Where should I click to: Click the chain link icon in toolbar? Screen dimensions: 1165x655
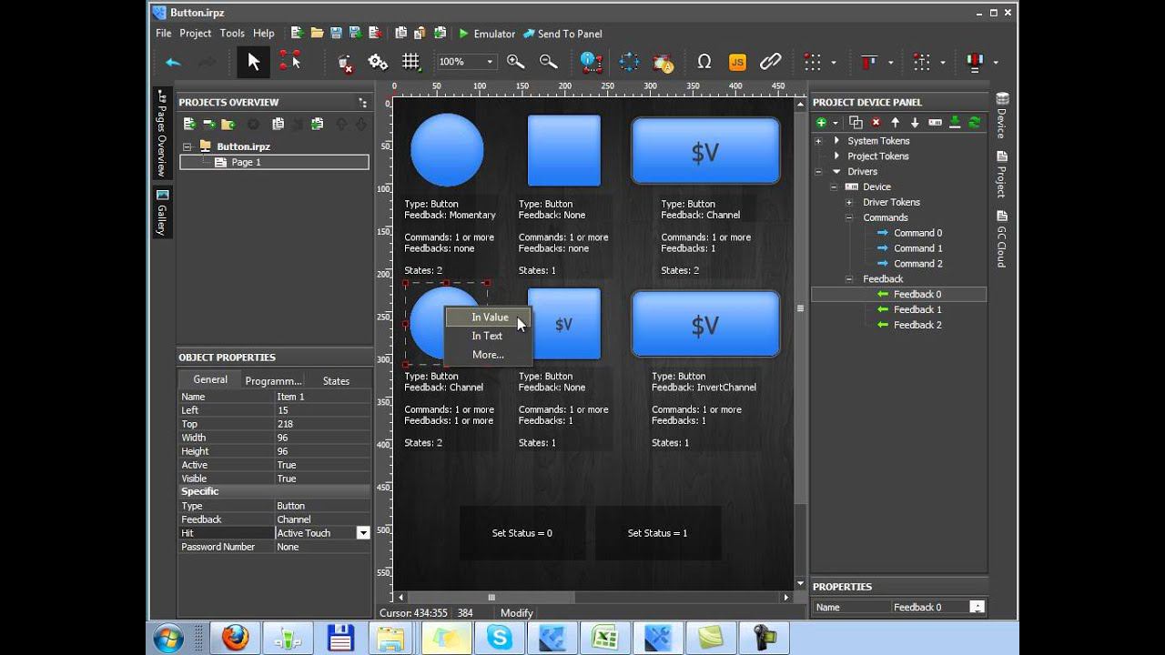770,62
